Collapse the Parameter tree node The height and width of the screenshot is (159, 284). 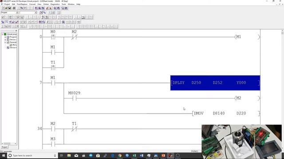[x=5, y=42]
